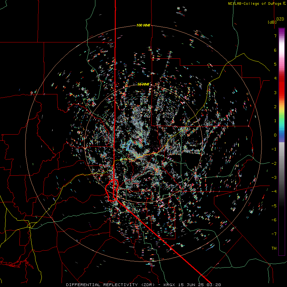
Task: Click the TH threshold label on the scale
Action: [274, 248]
